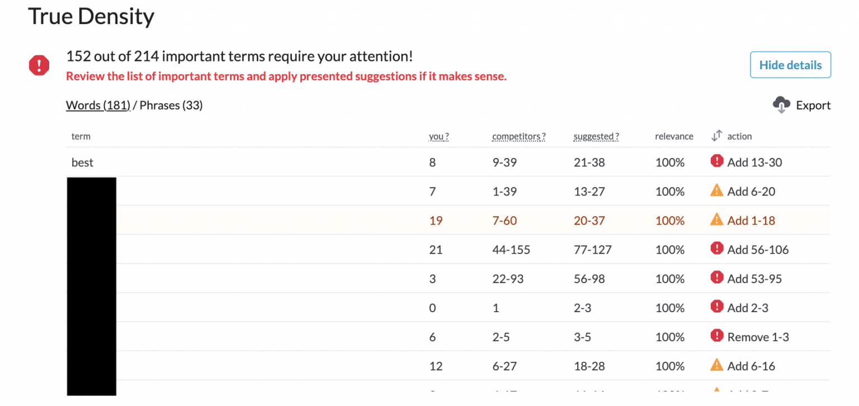Click the red alert icon beside attention message
Viewport: 859px width, 406px height.
pyautogui.click(x=39, y=66)
